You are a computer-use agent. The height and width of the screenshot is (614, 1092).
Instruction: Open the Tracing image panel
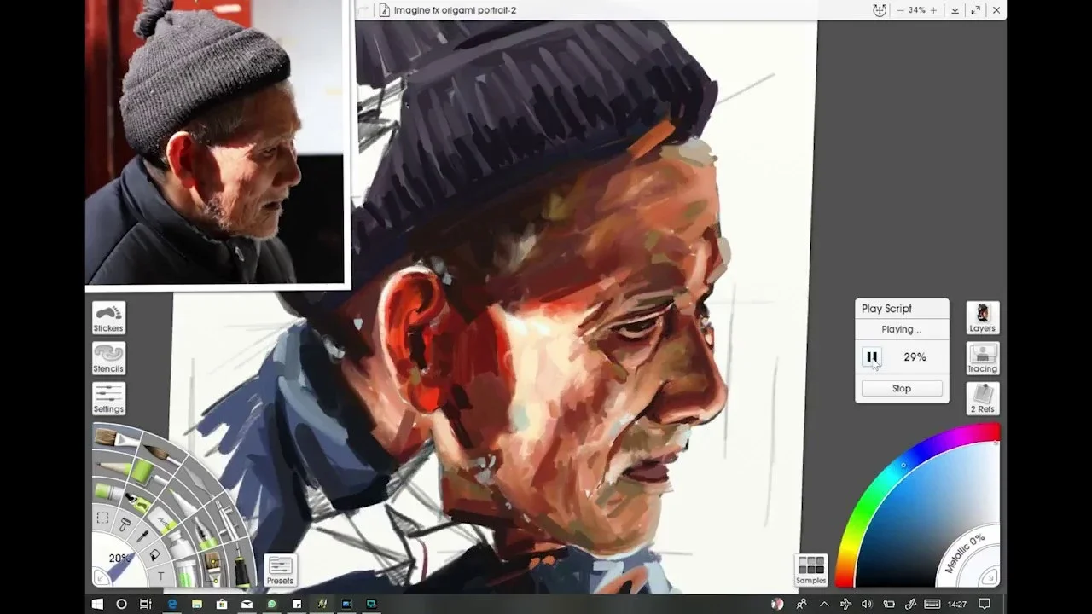982,358
